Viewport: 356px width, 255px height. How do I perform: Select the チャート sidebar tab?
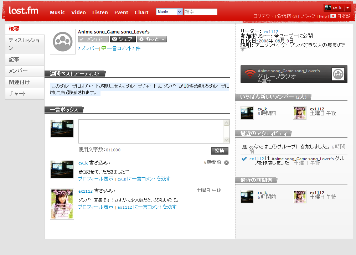tap(25, 94)
